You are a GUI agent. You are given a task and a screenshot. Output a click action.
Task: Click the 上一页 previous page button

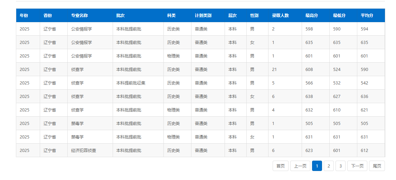300,166
